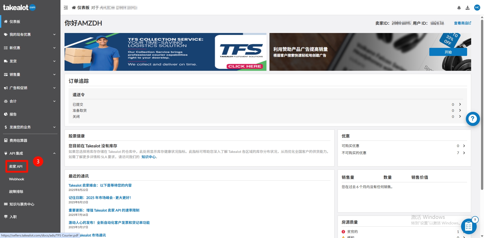The width and height of the screenshot is (484, 238).
Task: Open 卖家 API submenu item
Action: point(16,166)
